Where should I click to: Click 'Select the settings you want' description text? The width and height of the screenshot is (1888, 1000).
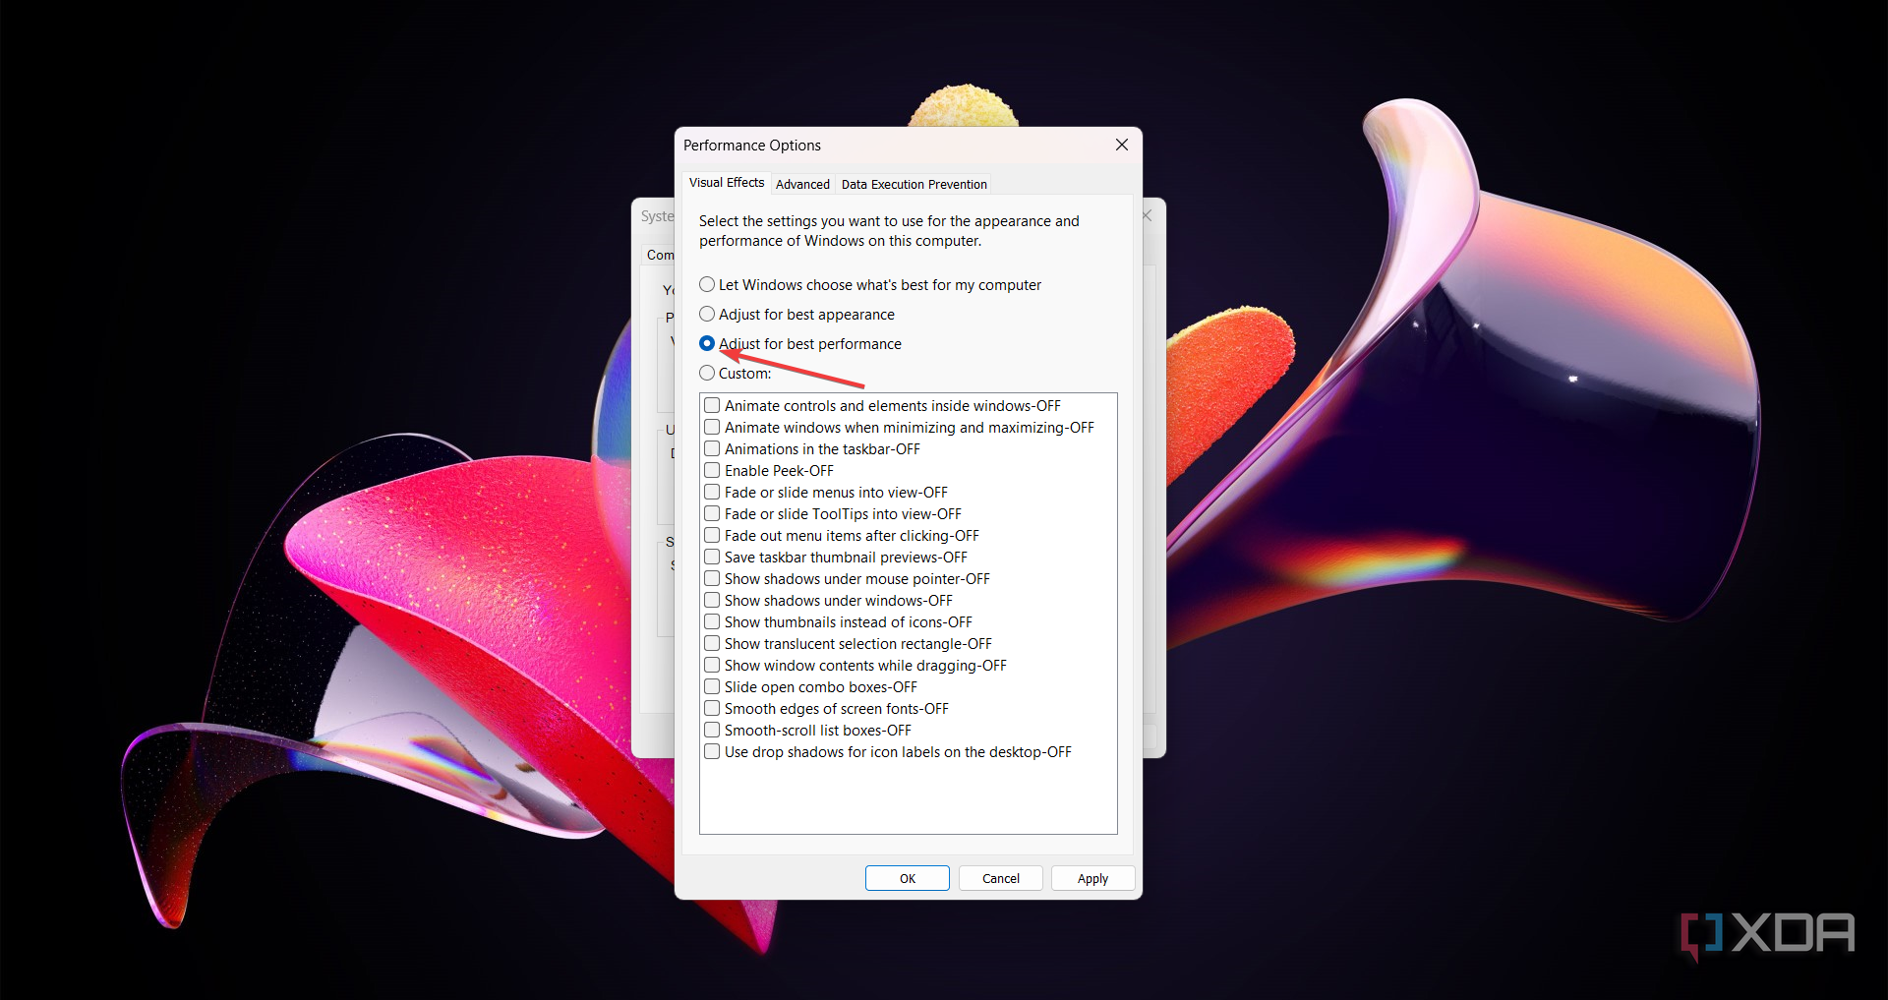pyautogui.click(x=889, y=231)
